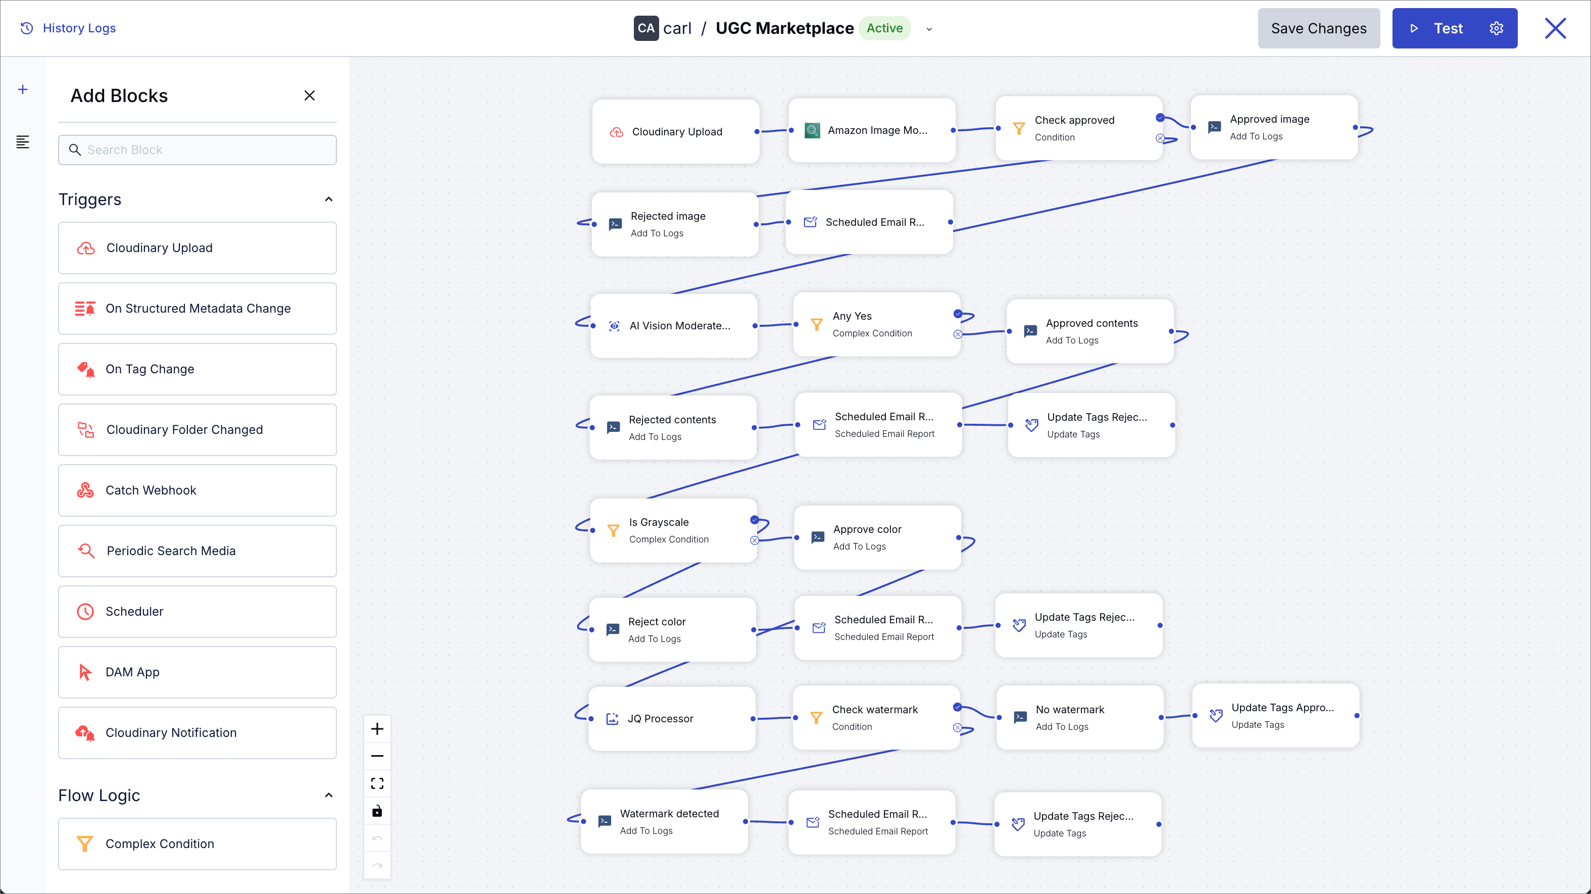The width and height of the screenshot is (1591, 894).
Task: Select Reject color log node
Action: [x=673, y=629]
